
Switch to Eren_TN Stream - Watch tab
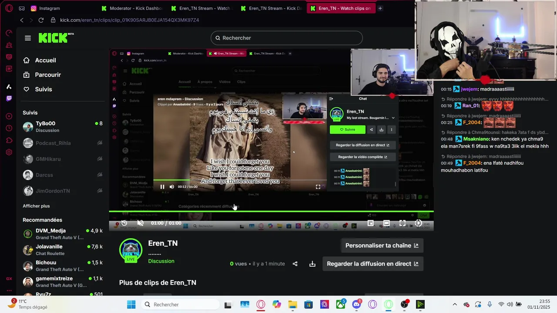tap(202, 8)
